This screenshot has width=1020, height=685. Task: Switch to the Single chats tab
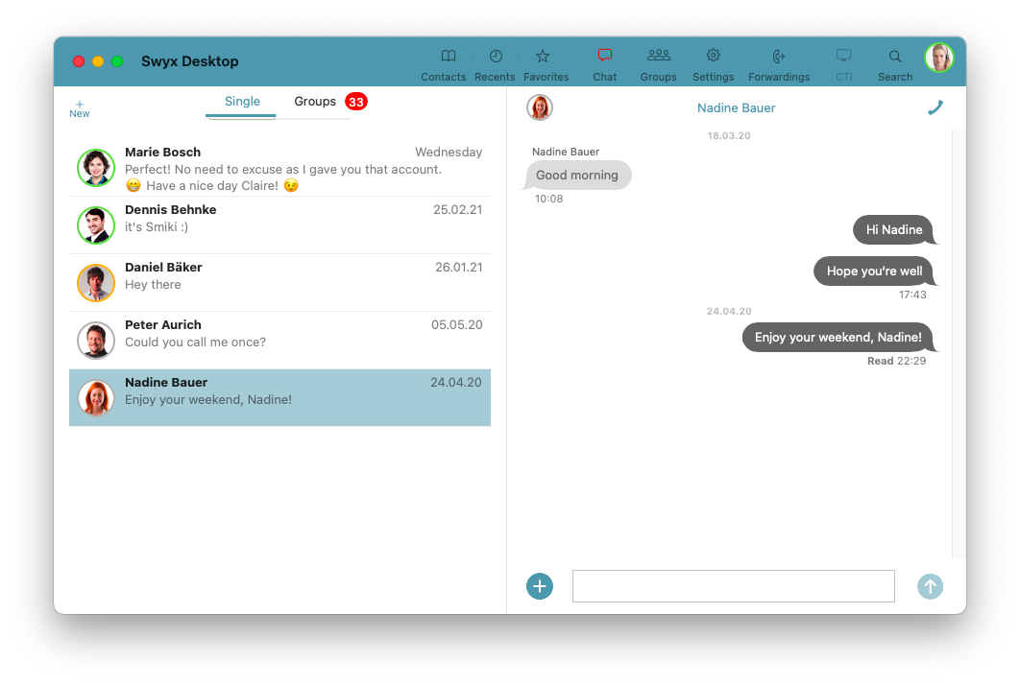(242, 102)
